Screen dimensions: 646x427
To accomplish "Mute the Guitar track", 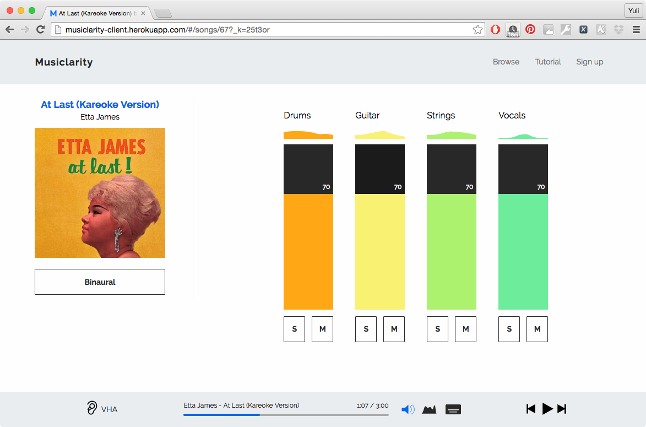I will tap(394, 329).
